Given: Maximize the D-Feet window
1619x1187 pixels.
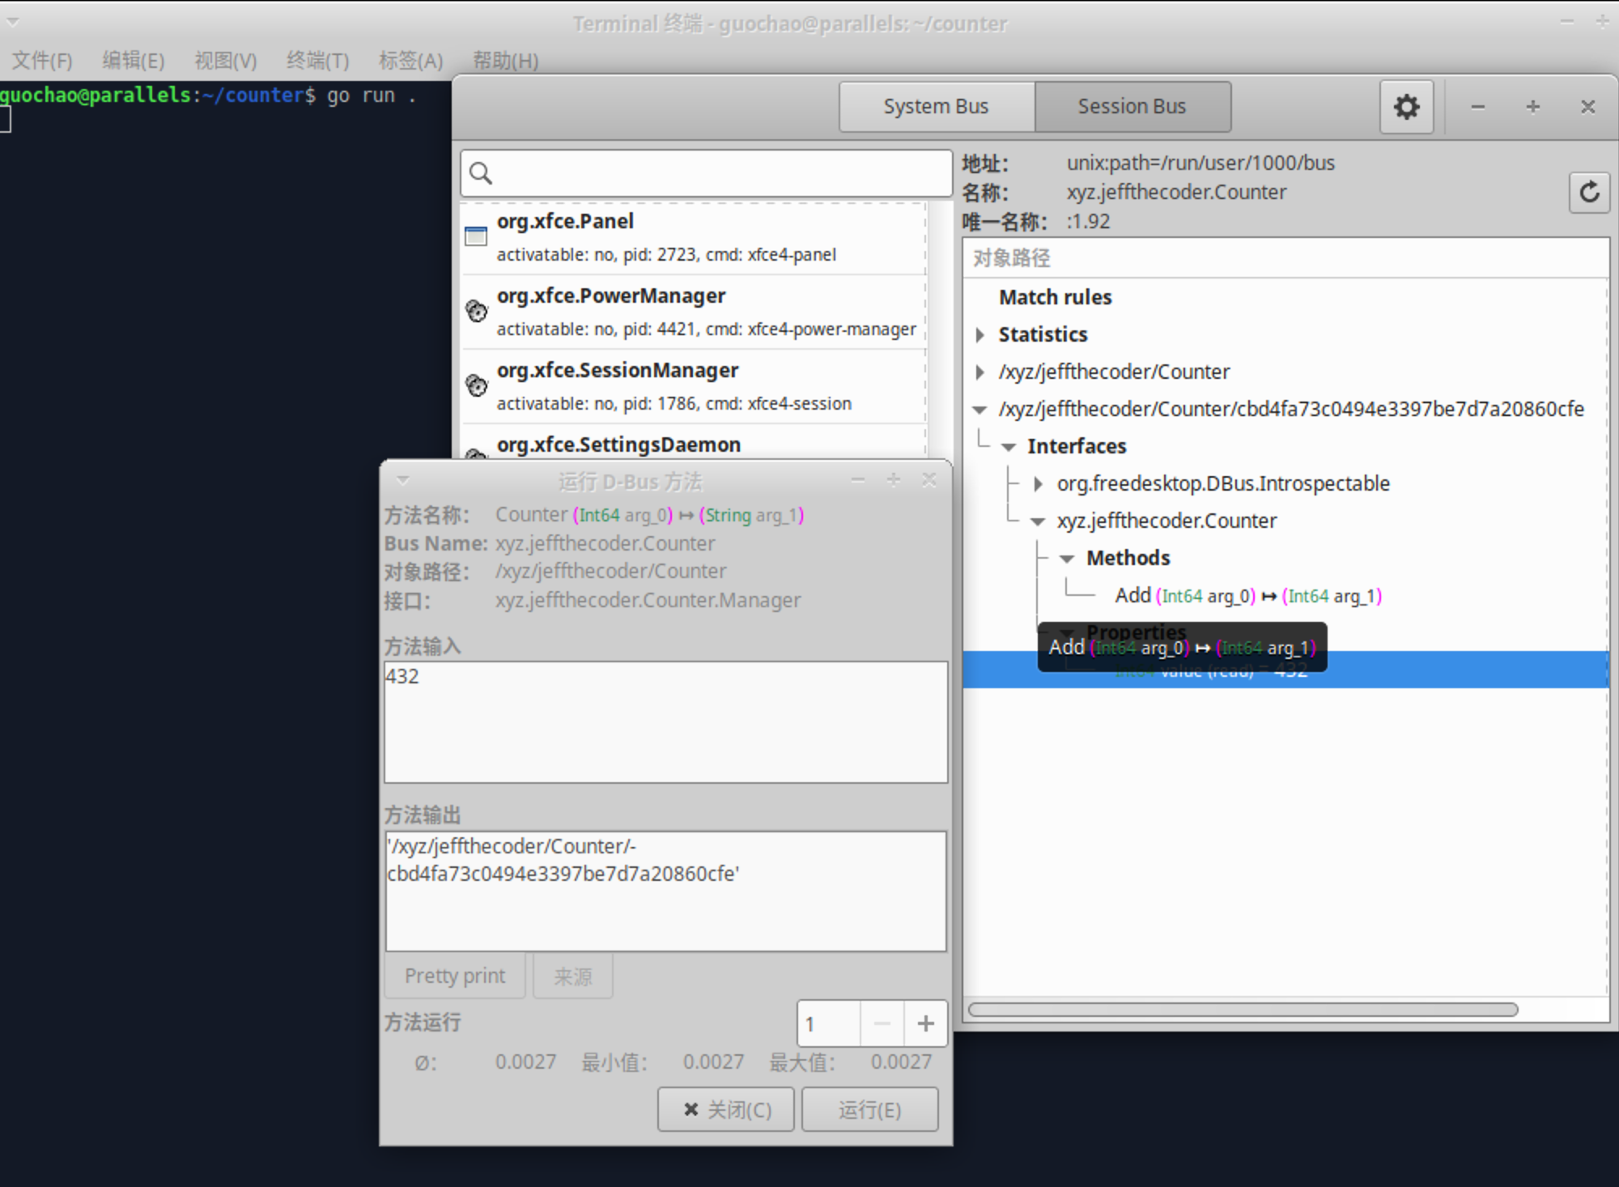Looking at the screenshot, I should coord(1532,107).
